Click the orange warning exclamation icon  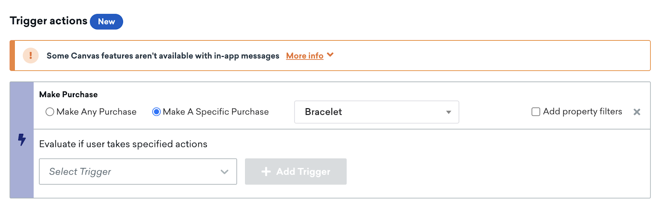(31, 56)
